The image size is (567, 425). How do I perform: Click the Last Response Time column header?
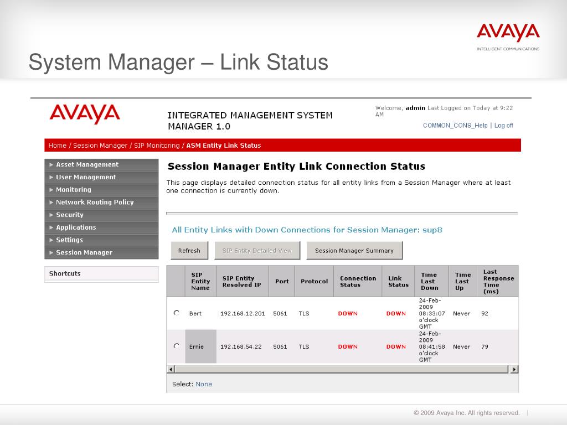click(x=499, y=282)
